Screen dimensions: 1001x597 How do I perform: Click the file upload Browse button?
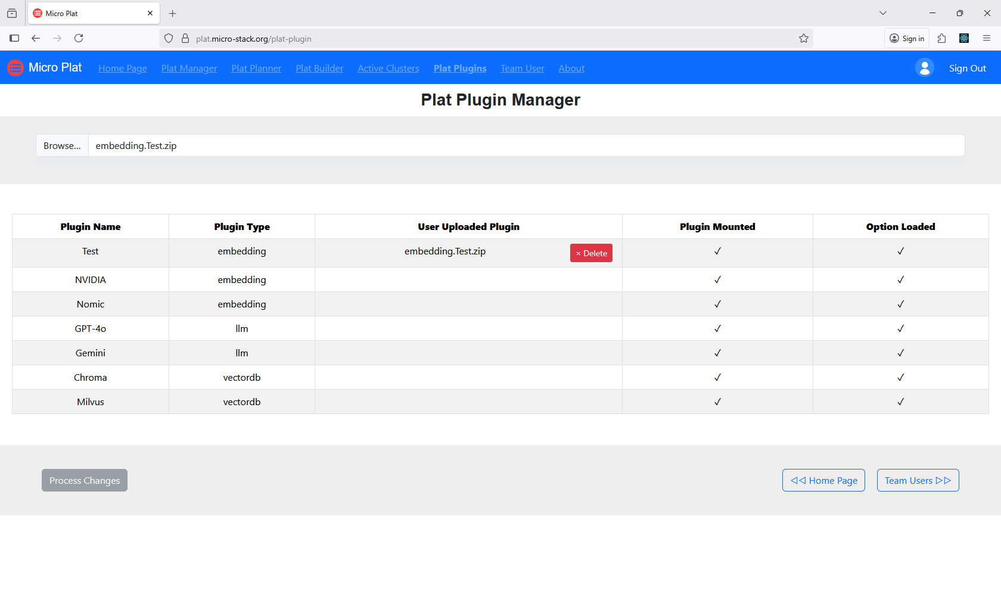click(61, 145)
